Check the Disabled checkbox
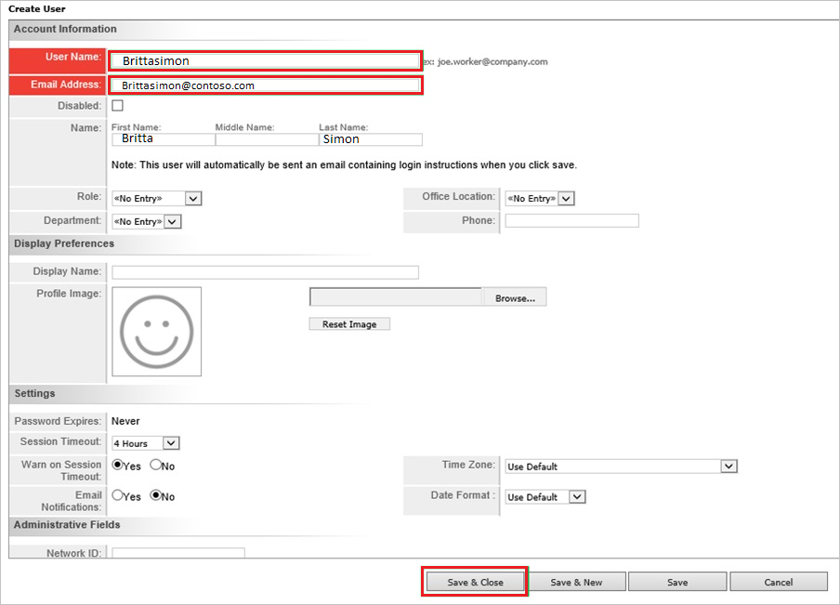 click(x=117, y=106)
